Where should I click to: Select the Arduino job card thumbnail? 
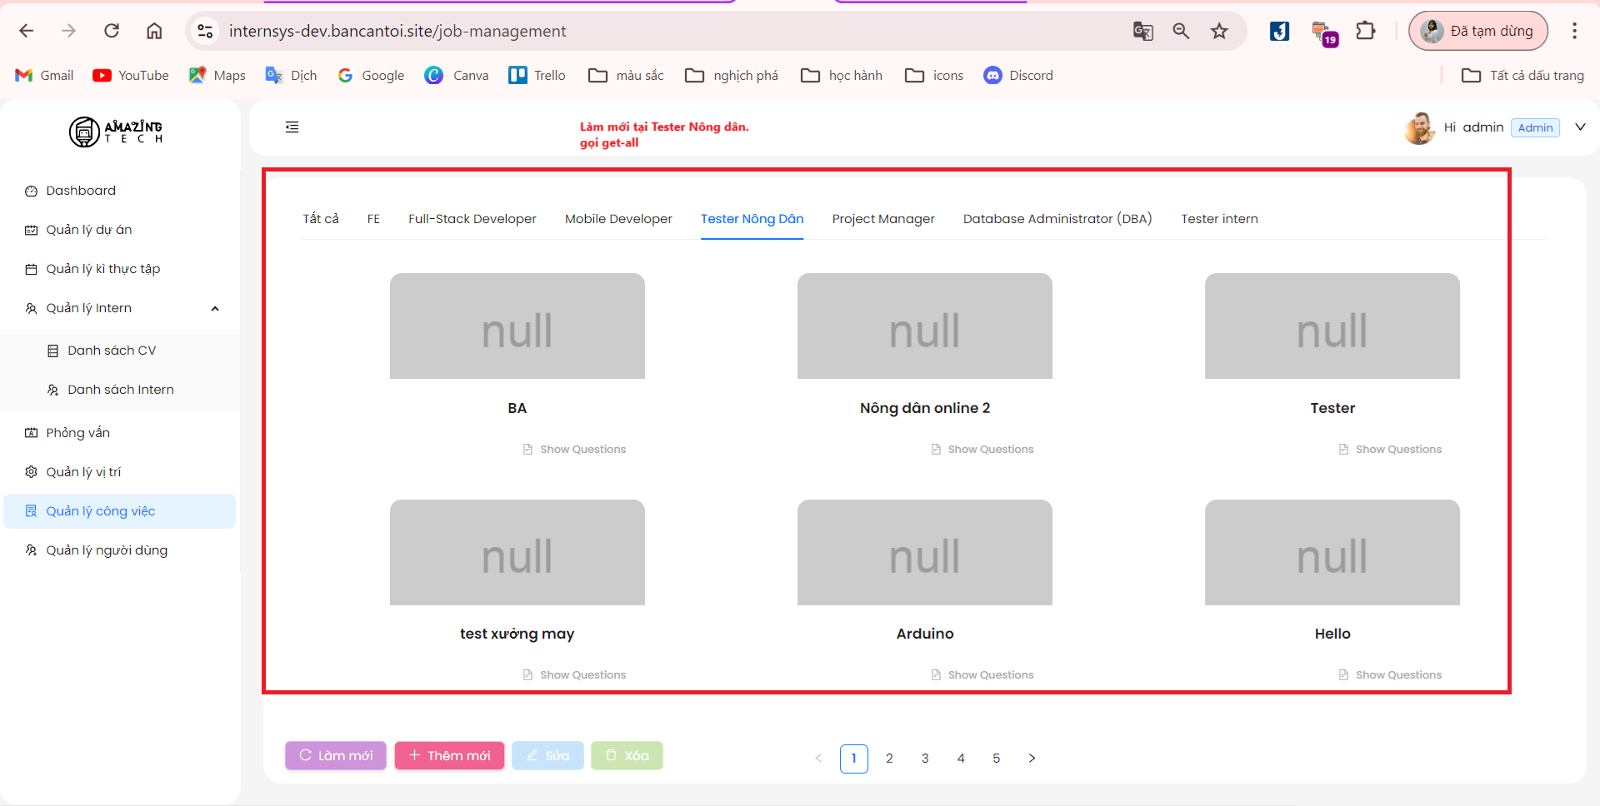tap(924, 553)
